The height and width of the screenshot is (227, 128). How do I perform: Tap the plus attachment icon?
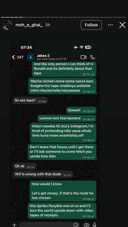(x=14, y=225)
